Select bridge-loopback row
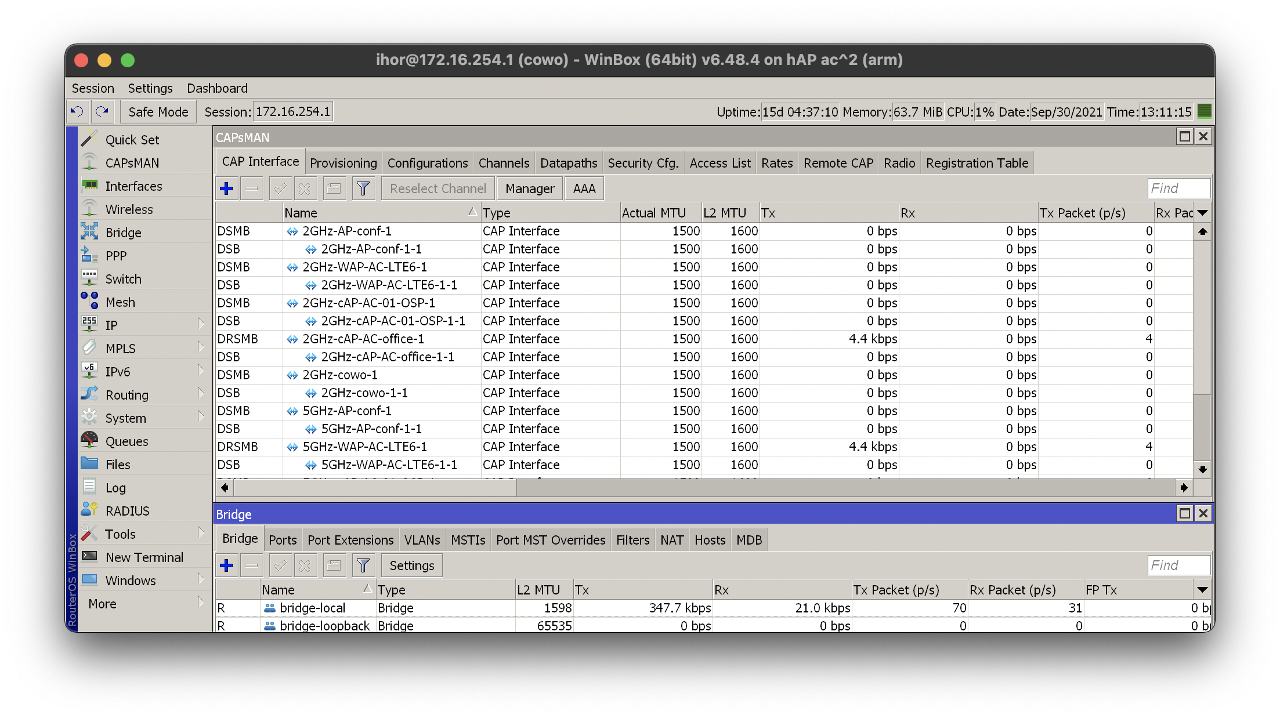Viewport: 1280px width, 718px height. (714, 626)
